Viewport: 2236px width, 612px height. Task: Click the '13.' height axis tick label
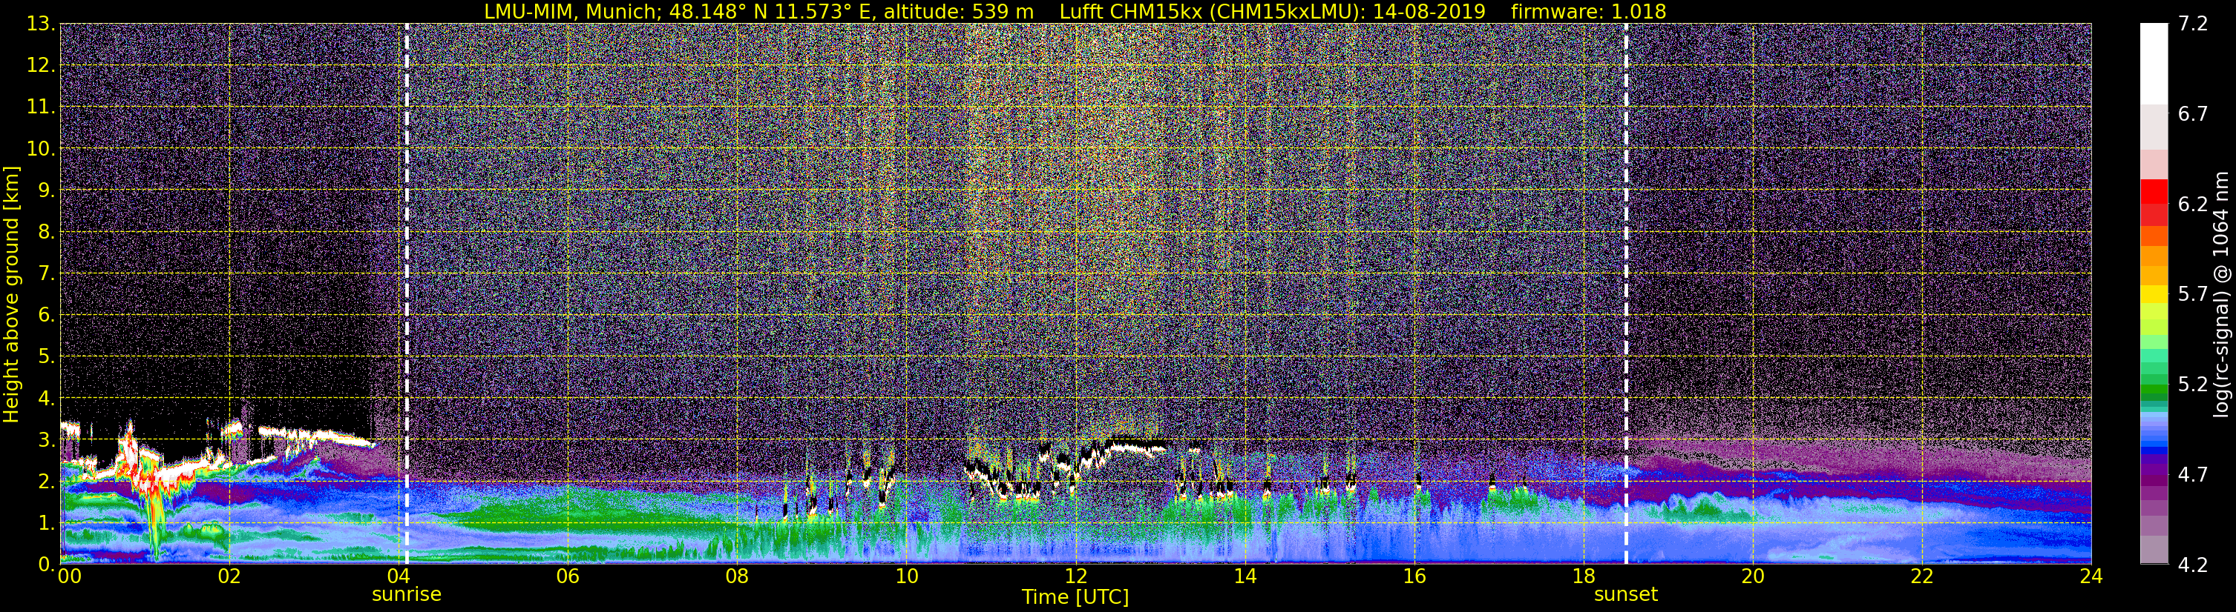[x=41, y=24]
